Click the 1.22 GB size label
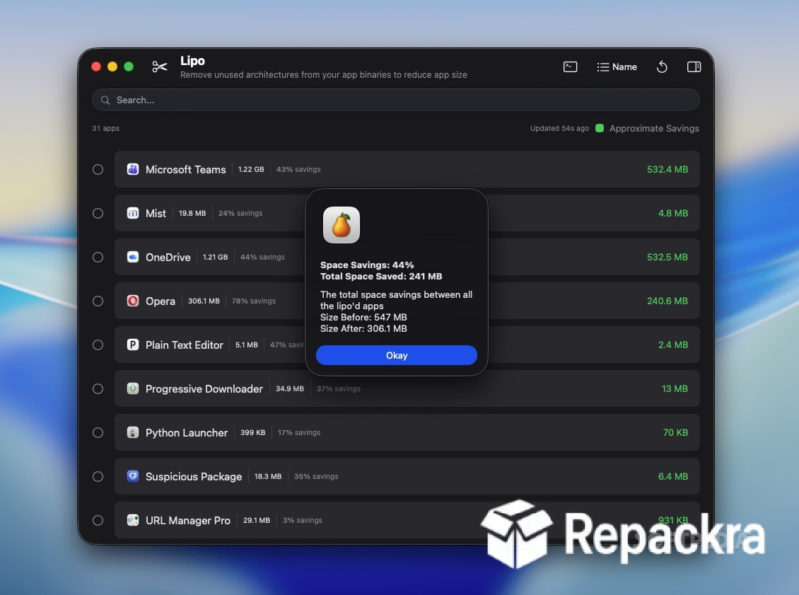The image size is (799, 595). point(251,169)
